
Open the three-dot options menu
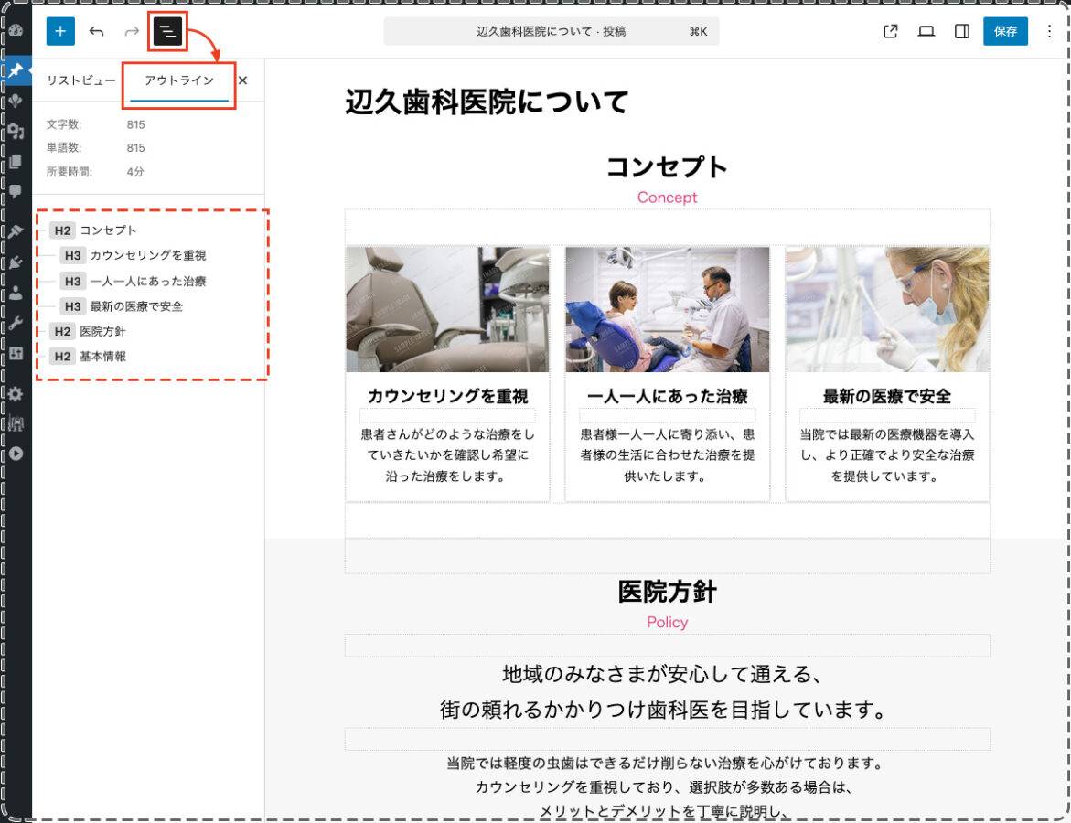tap(1049, 31)
